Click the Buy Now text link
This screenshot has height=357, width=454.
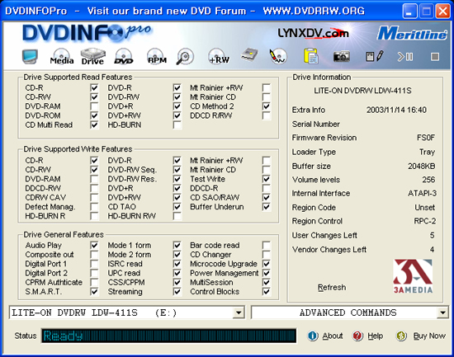click(429, 336)
